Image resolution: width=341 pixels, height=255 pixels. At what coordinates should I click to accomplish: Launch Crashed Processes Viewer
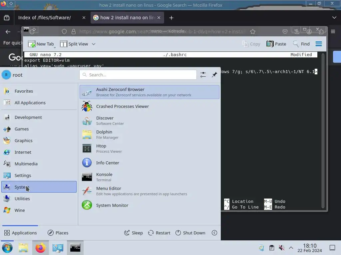[x=150, y=107]
